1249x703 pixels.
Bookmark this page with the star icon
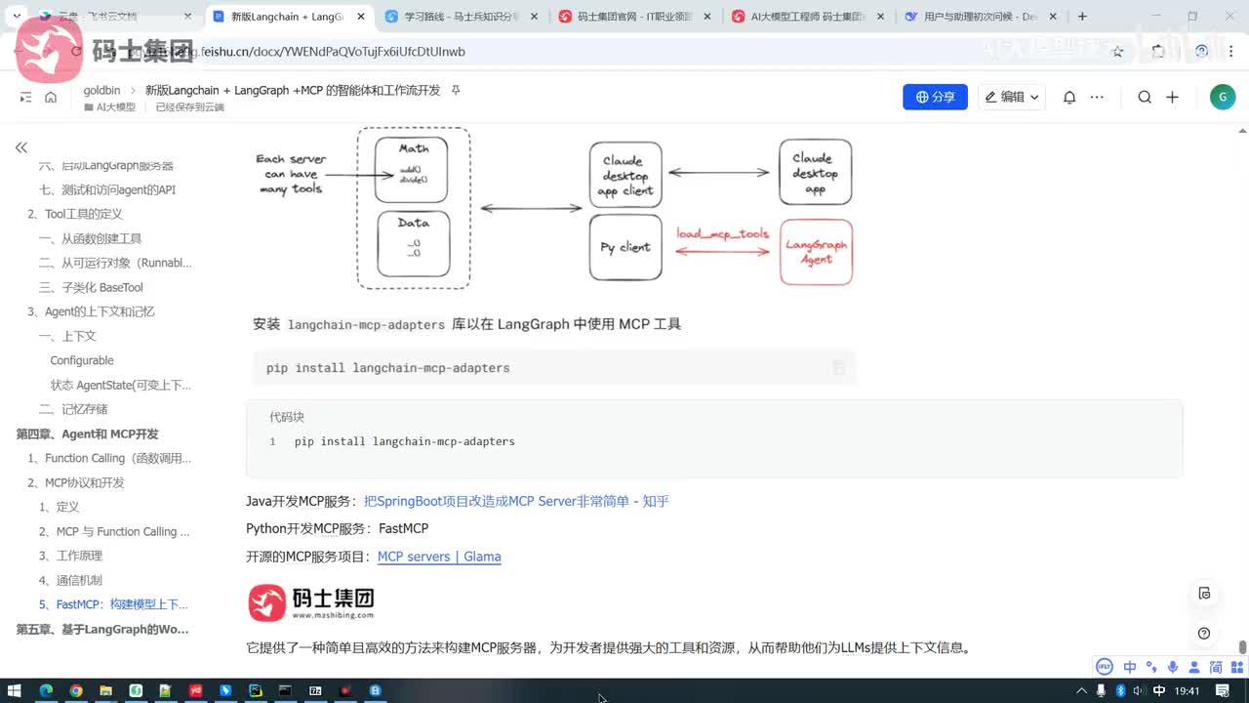click(x=1118, y=52)
